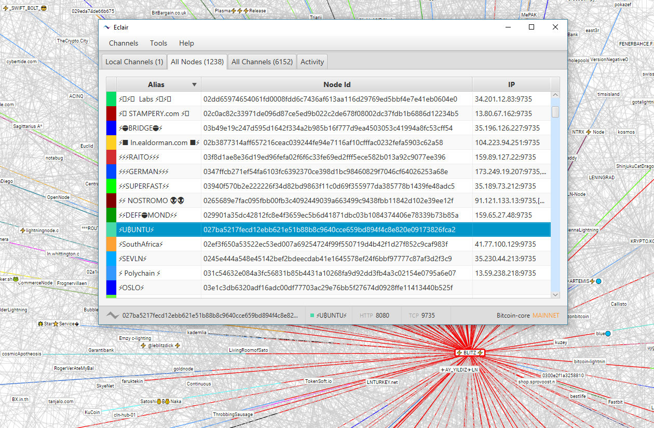The image size is (654, 428).
Task: Open the Tools menu
Action: [x=158, y=43]
